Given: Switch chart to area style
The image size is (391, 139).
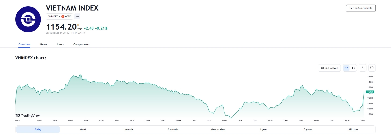Looking at the screenshot, I should [x=346, y=68].
